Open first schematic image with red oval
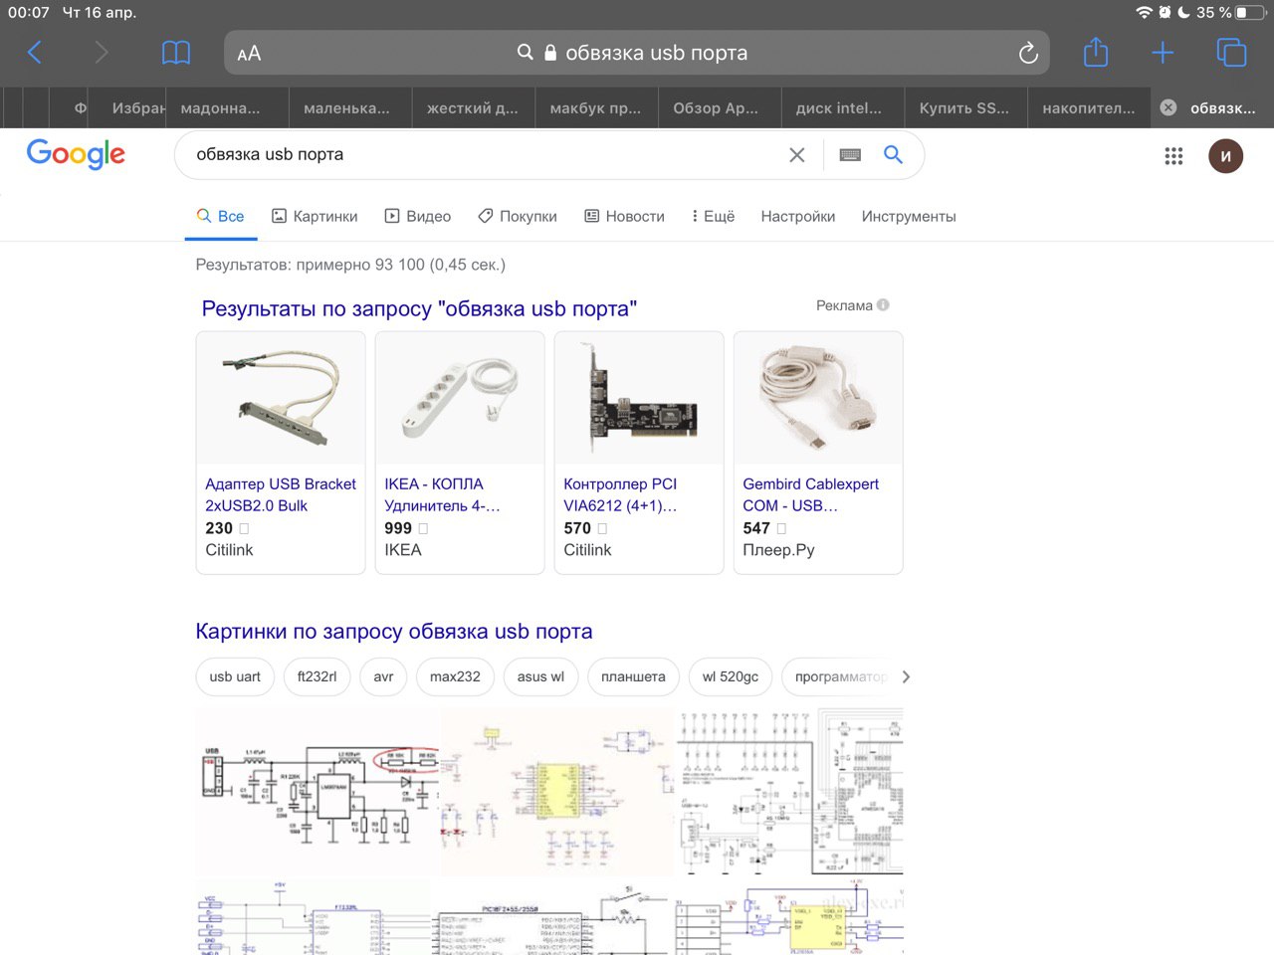1274x955 pixels. (x=318, y=793)
